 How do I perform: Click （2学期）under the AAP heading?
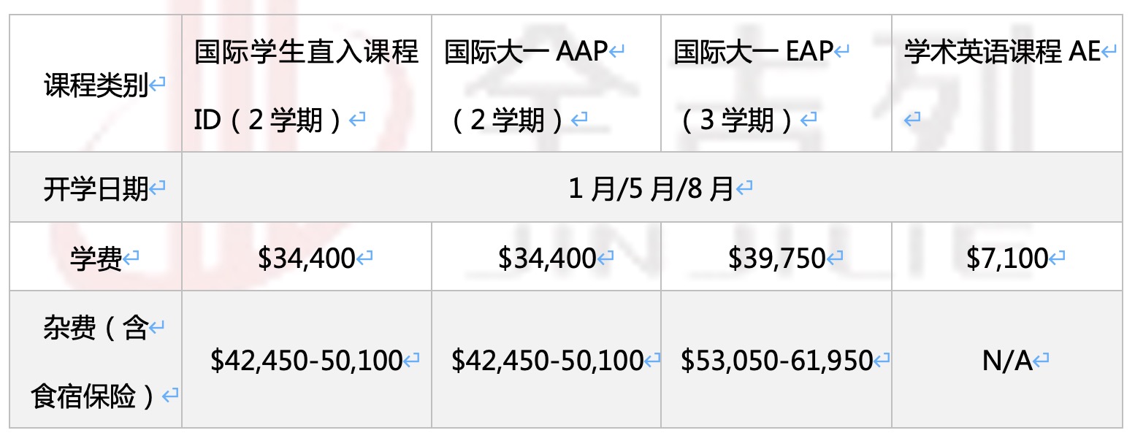point(509,120)
